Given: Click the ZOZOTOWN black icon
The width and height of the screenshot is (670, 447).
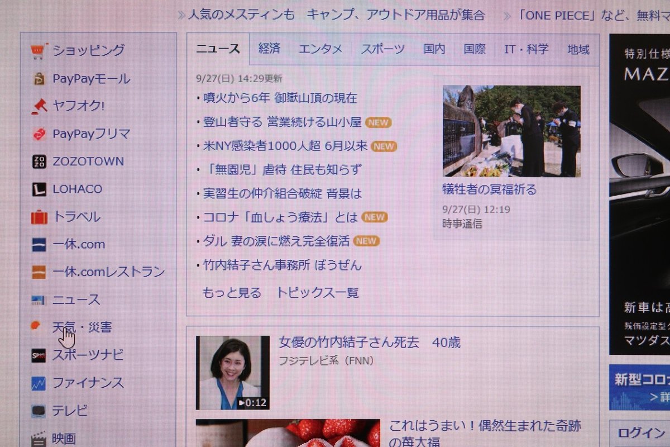Looking at the screenshot, I should (x=39, y=162).
